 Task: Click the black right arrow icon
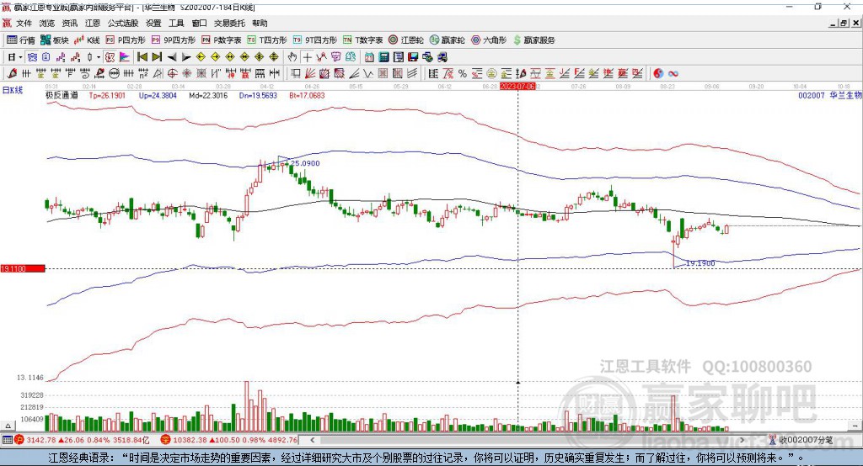(x=186, y=57)
